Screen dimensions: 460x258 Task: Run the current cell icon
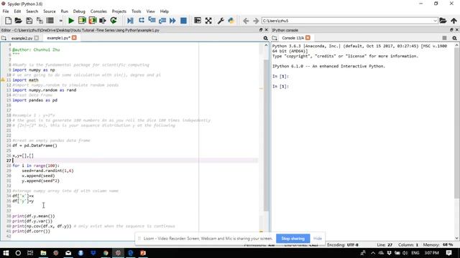pyautogui.click(x=82, y=21)
